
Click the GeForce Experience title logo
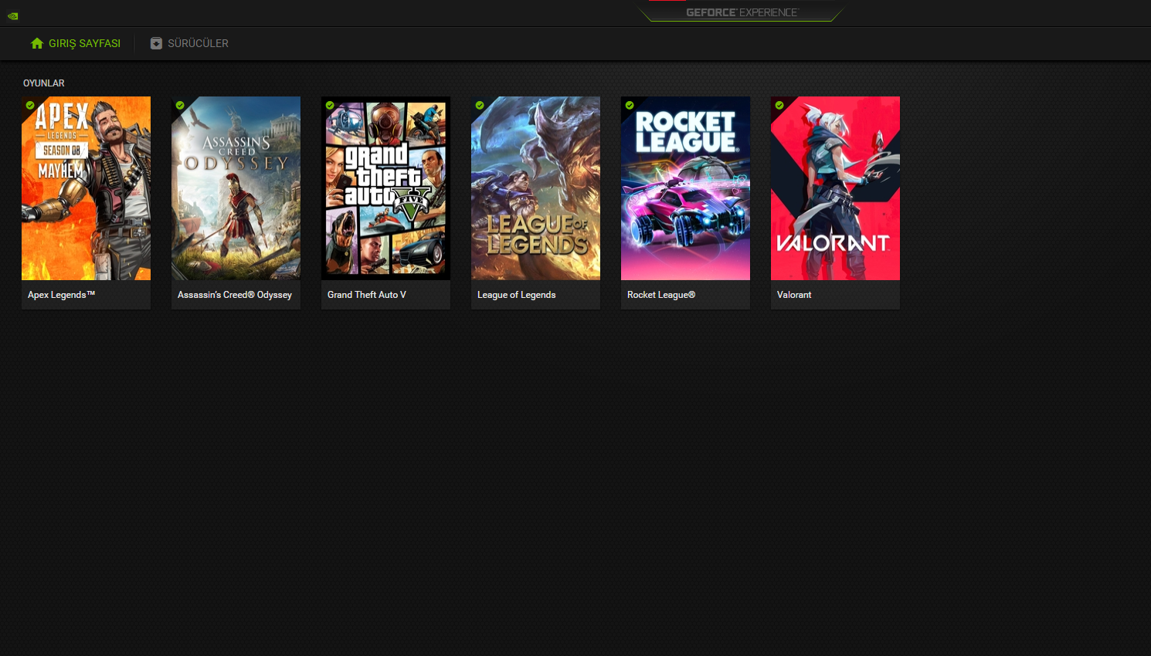[742, 12]
